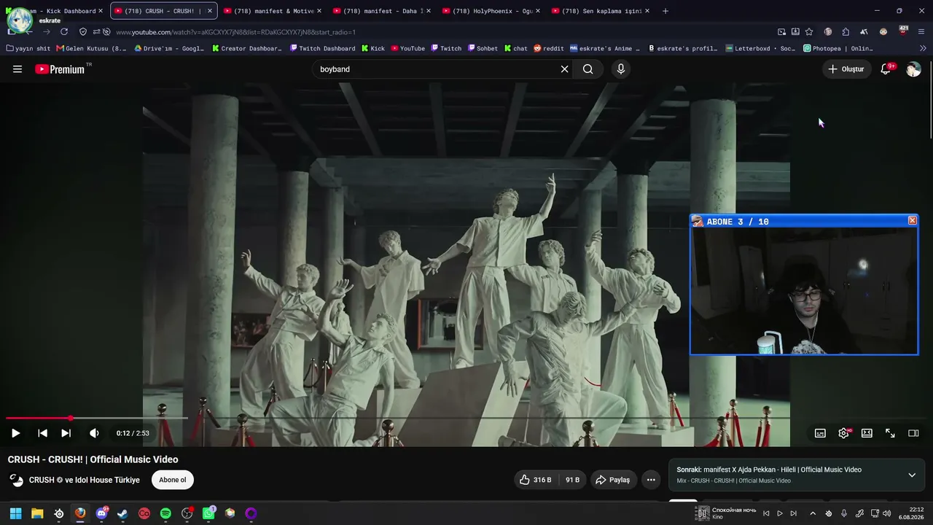Switch to the HolyPhoenix tab
933x525 pixels.
click(492, 11)
